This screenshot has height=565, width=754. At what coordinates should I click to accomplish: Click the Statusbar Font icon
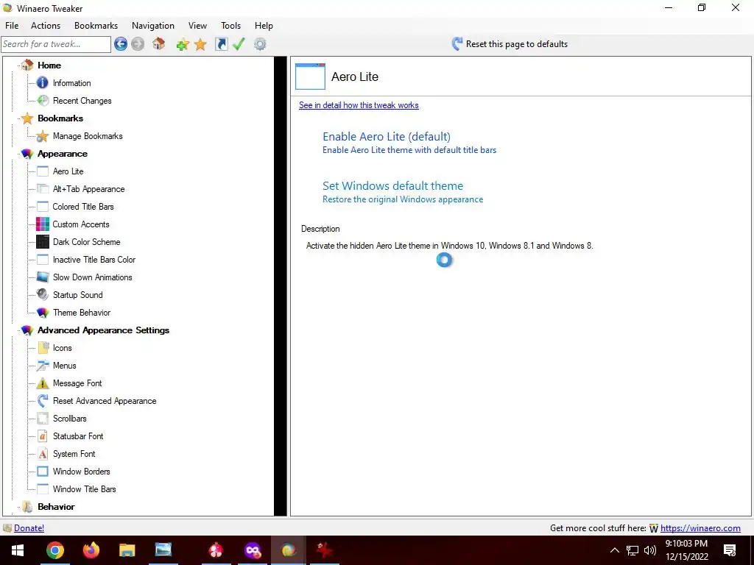(x=43, y=436)
